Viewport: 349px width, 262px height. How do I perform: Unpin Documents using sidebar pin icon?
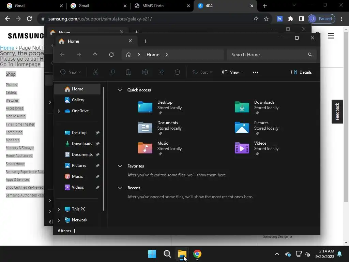[x=97, y=155]
